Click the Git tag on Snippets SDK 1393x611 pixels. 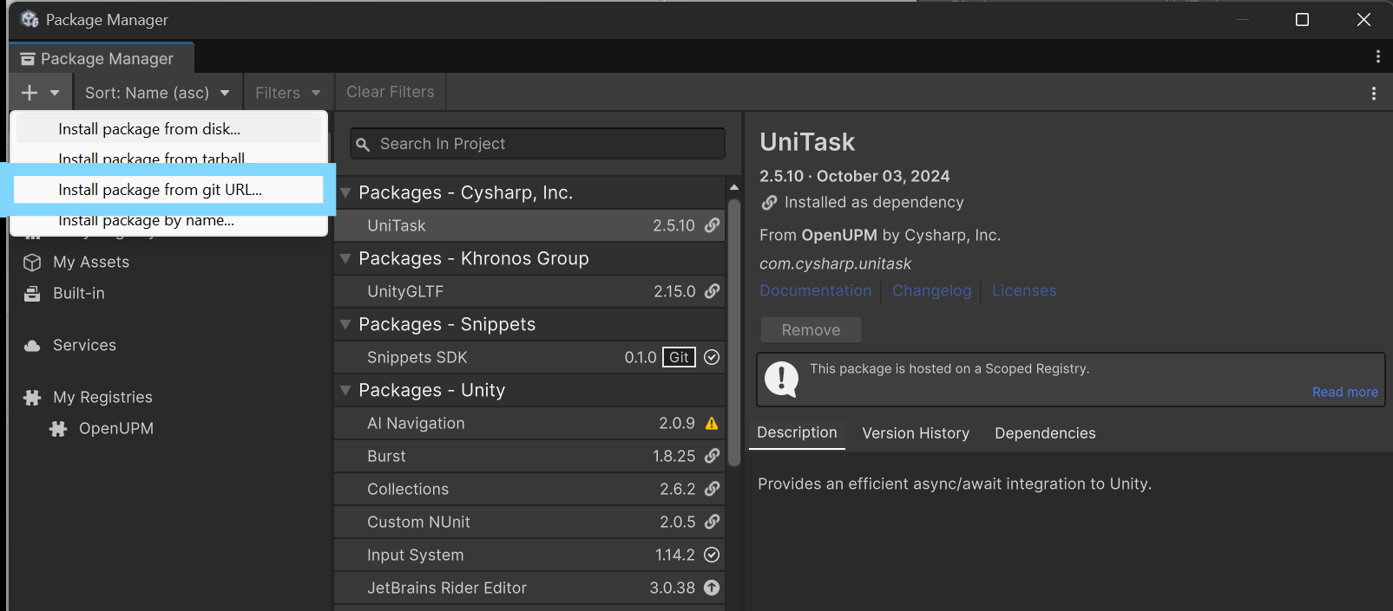click(679, 357)
